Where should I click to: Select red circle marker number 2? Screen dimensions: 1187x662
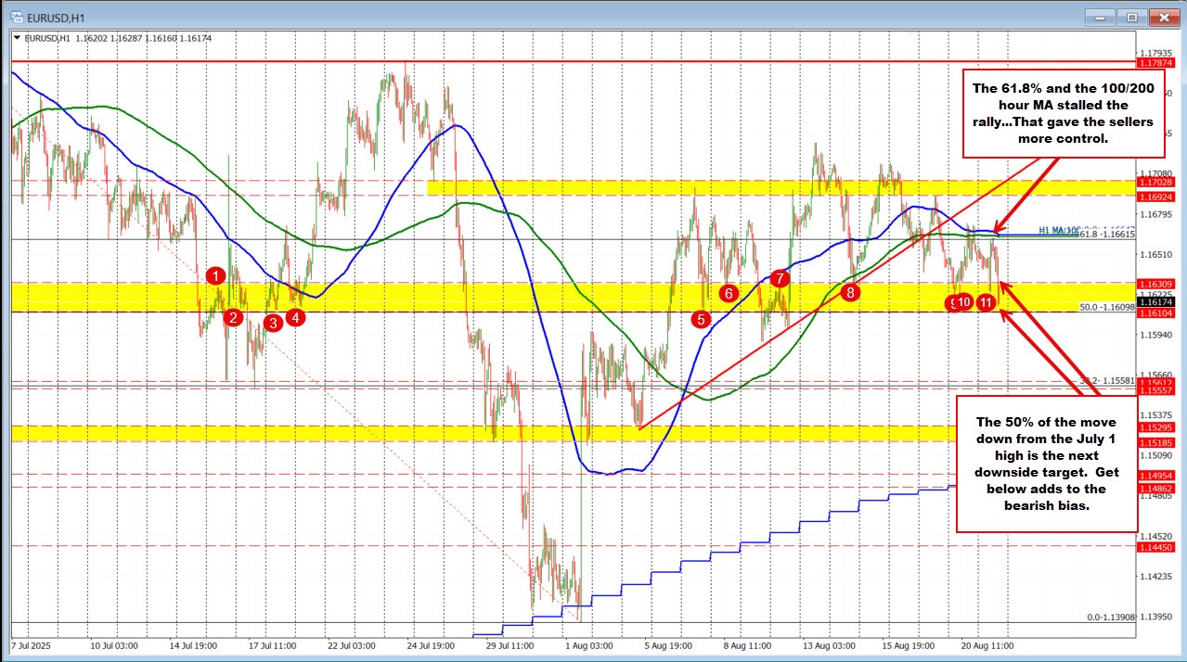(x=234, y=318)
